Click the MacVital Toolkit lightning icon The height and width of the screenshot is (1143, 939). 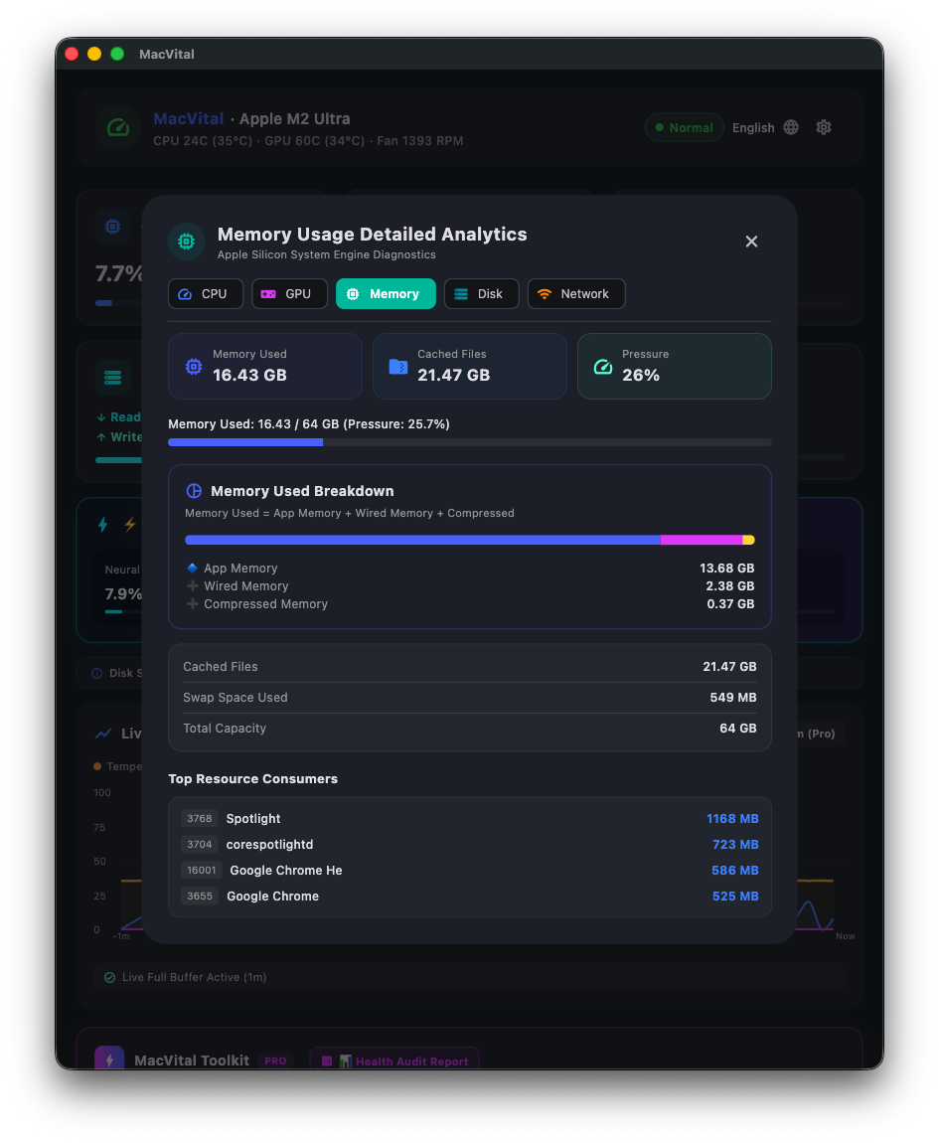pyautogui.click(x=109, y=1060)
